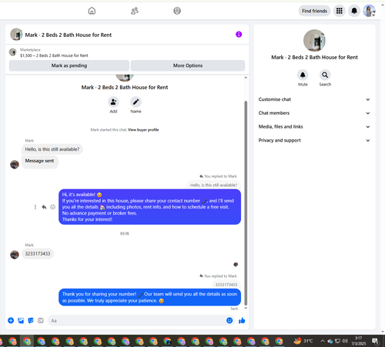Open the emoji picker in message box
The width and height of the screenshot is (385, 347).
pyautogui.click(x=229, y=320)
